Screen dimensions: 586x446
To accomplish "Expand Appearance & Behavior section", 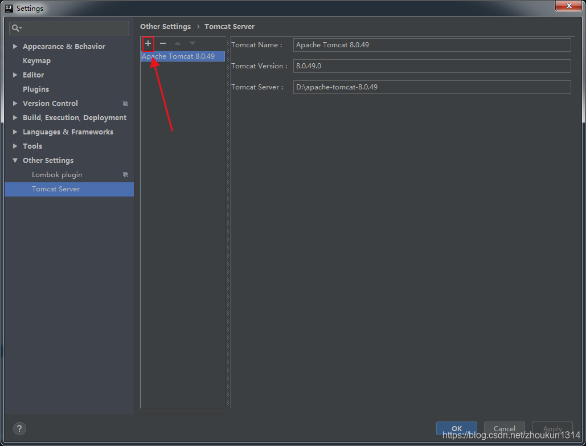I will (x=15, y=46).
